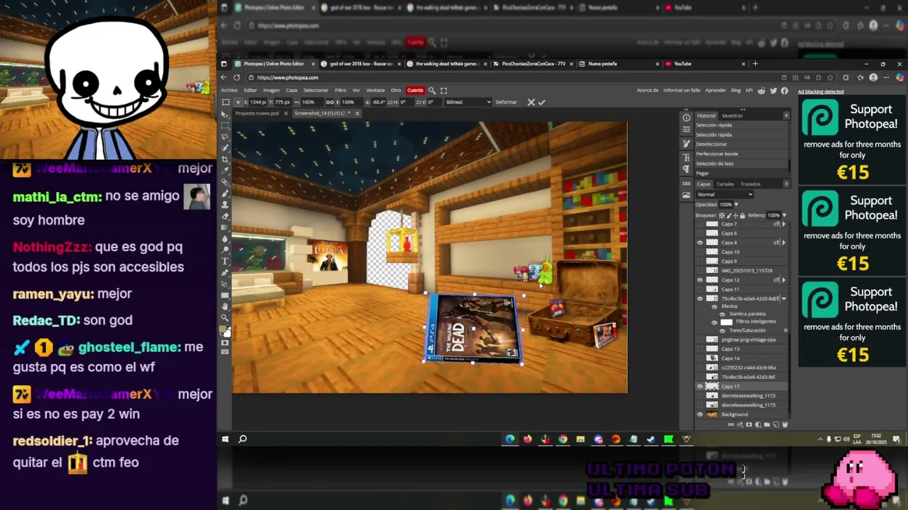Open the Ventana menu

(x=375, y=90)
